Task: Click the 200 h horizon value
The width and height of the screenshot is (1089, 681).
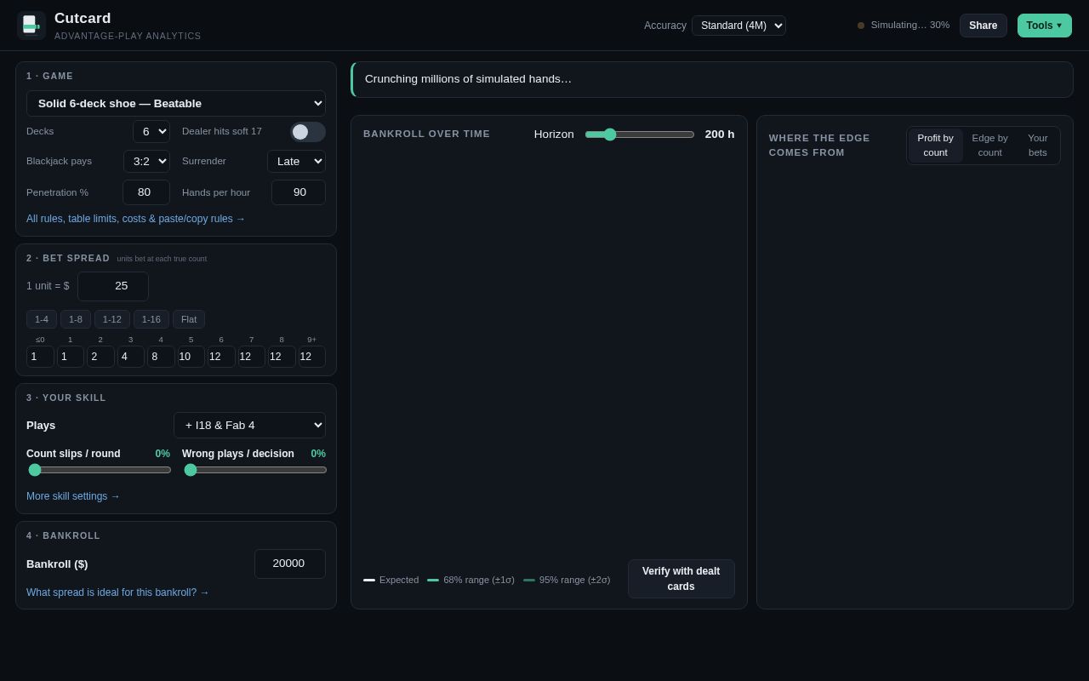Action: [720, 134]
